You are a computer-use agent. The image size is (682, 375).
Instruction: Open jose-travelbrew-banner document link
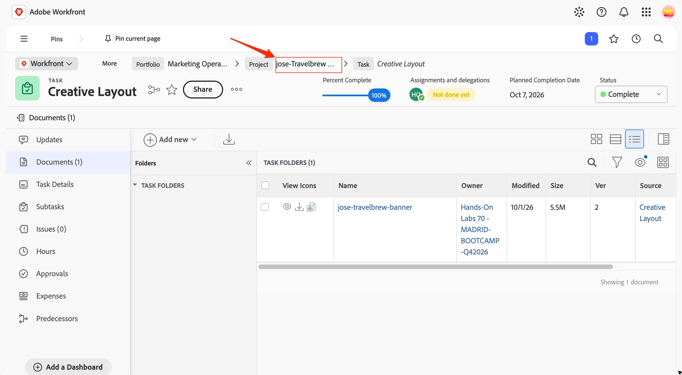375,207
